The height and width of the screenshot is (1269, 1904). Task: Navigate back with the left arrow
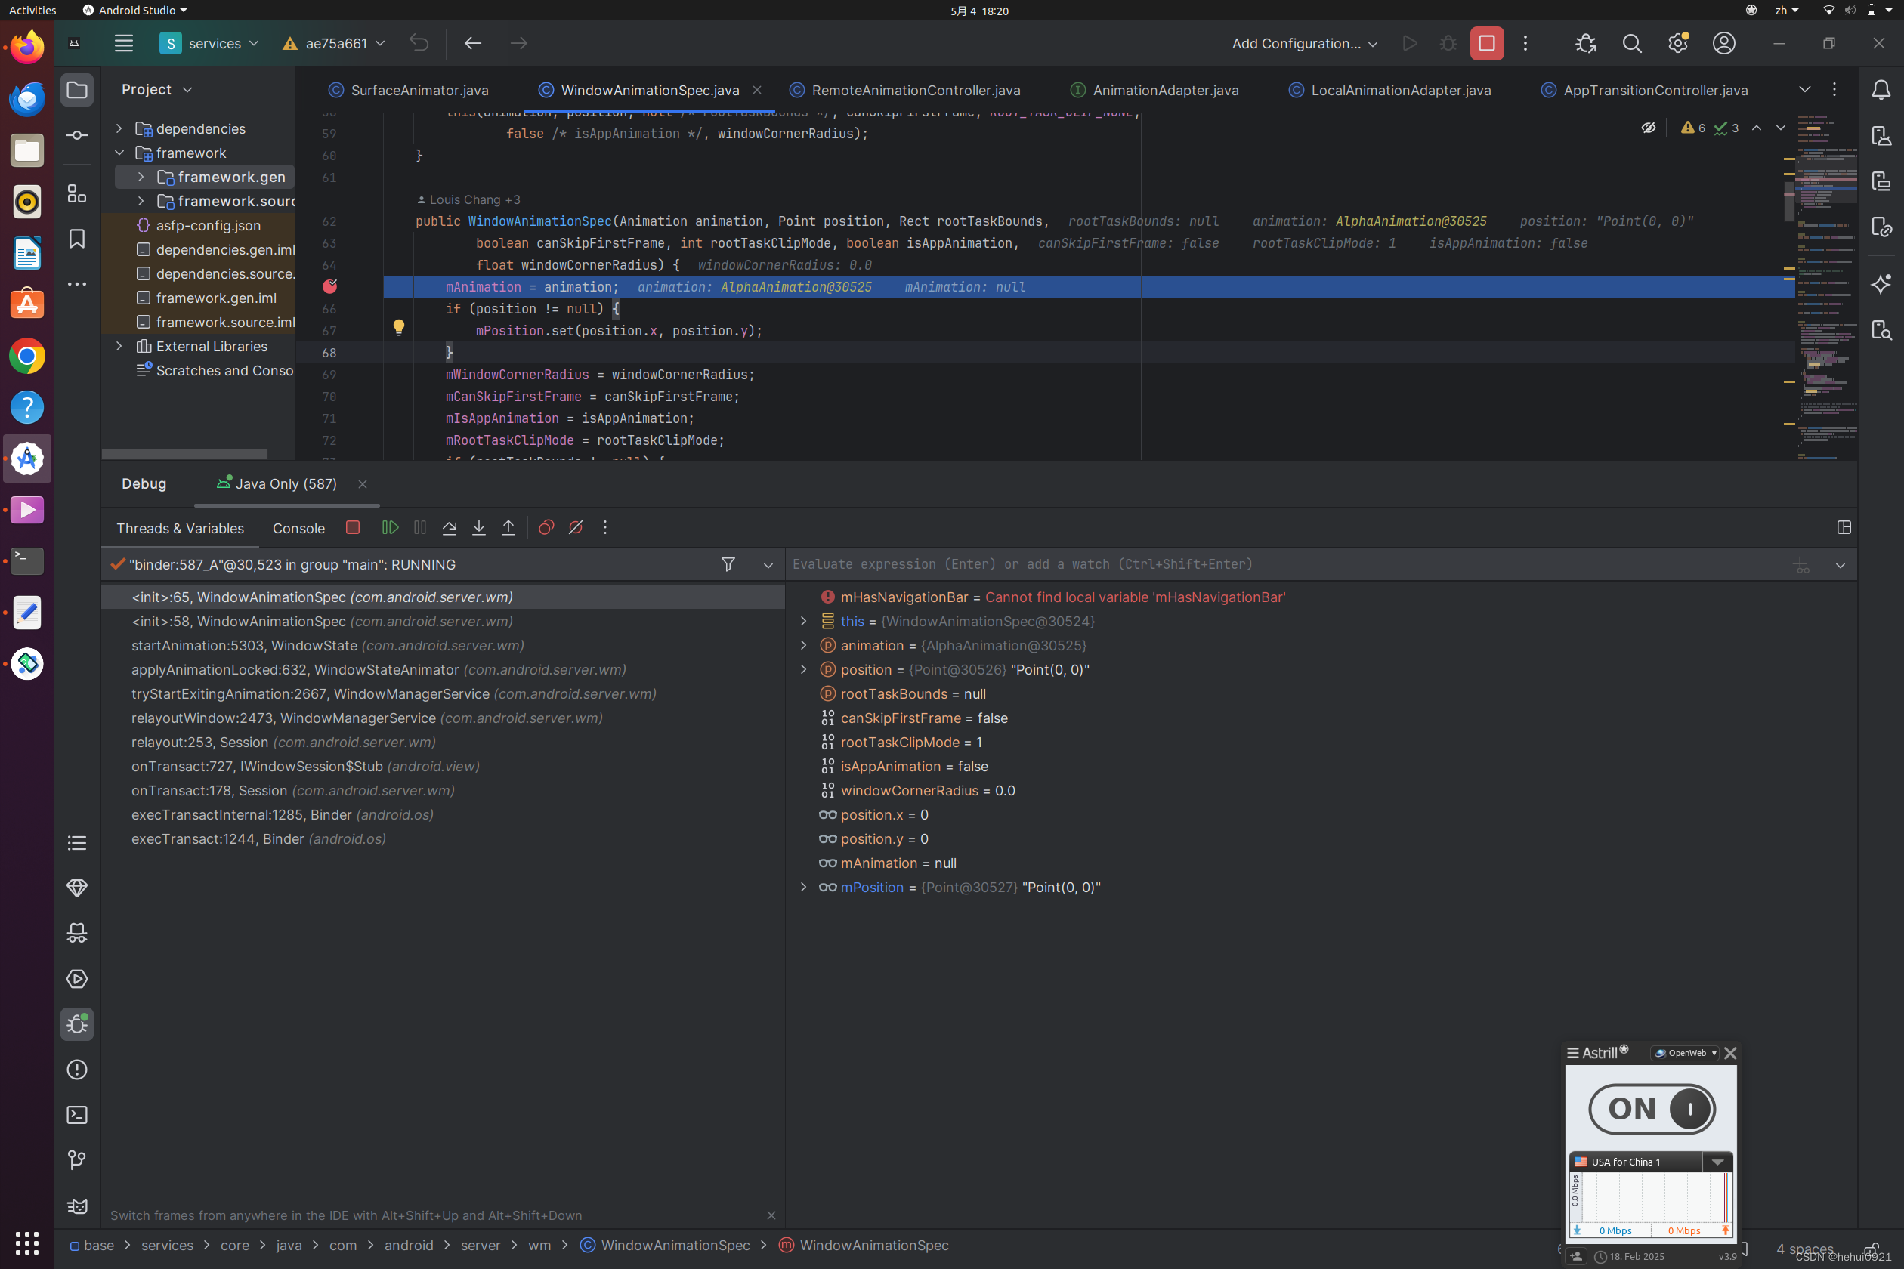click(x=473, y=43)
